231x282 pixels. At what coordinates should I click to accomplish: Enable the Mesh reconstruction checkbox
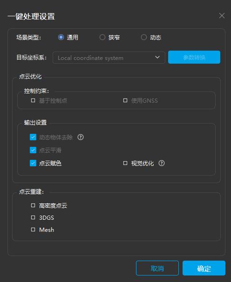[x=33, y=230]
